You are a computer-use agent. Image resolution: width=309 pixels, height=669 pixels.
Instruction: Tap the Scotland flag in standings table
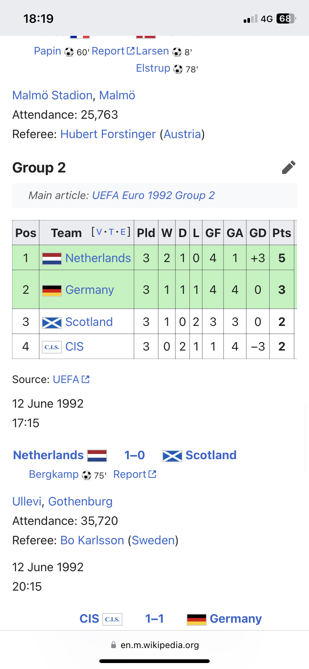coord(52,322)
